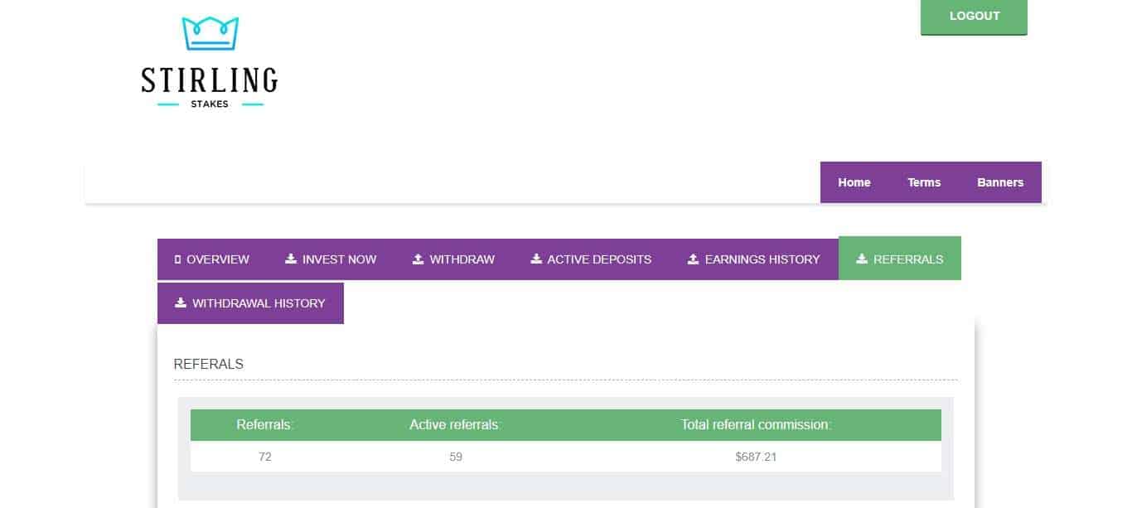
Task: Open the Invest Now tab
Action: 331,259
